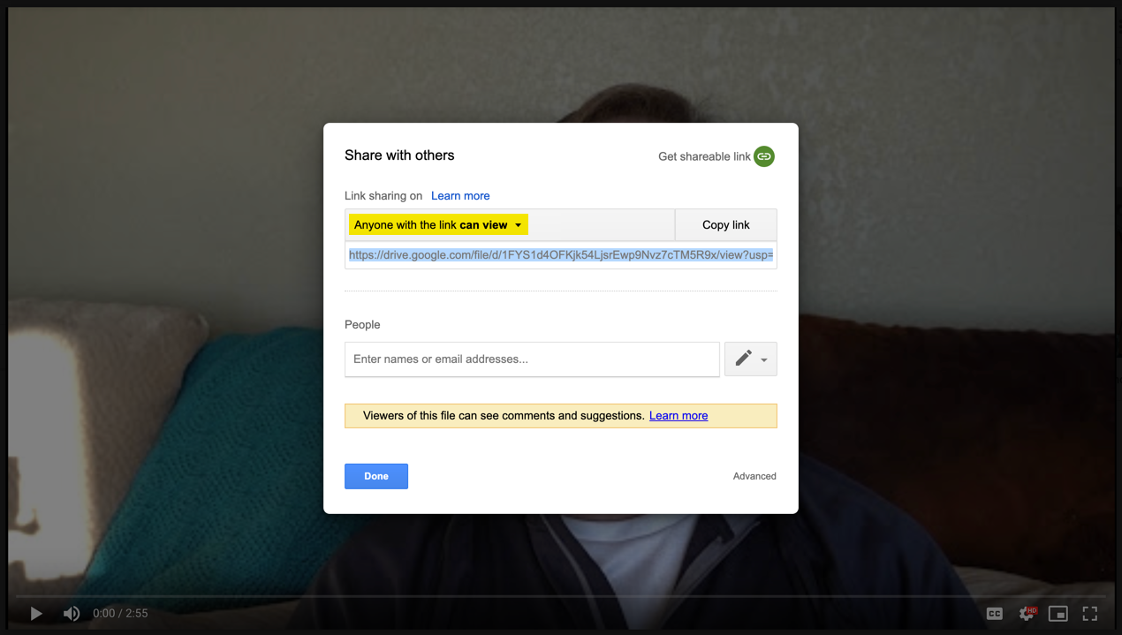Image resolution: width=1122 pixels, height=635 pixels.
Task: Click the blue Done button
Action: 376,476
